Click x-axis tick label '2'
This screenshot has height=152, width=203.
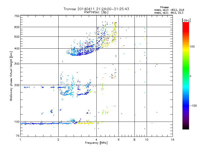pyautogui.click(x=58, y=140)
